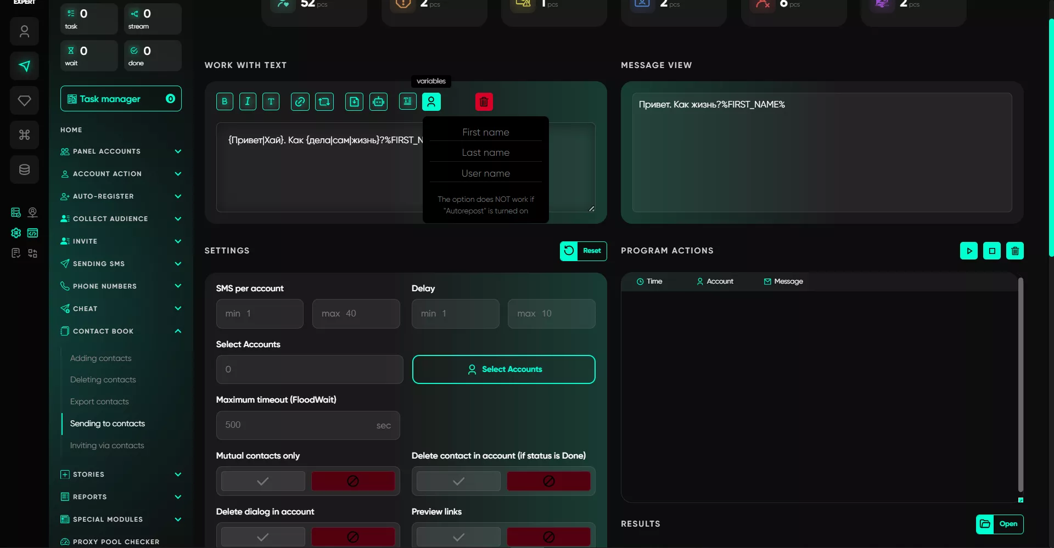1054x548 pixels.
Task: Click the repost arrows icon in text toolbar
Action: point(324,101)
